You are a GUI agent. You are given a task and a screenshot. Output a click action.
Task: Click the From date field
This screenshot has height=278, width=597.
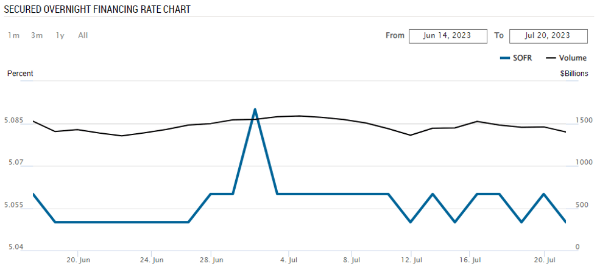pos(448,35)
